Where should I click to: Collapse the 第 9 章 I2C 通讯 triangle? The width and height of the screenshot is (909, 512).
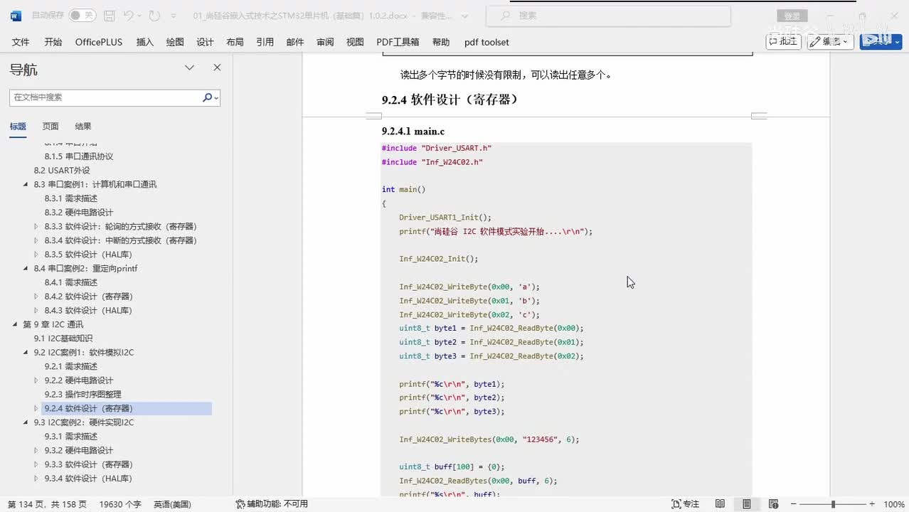click(x=16, y=324)
